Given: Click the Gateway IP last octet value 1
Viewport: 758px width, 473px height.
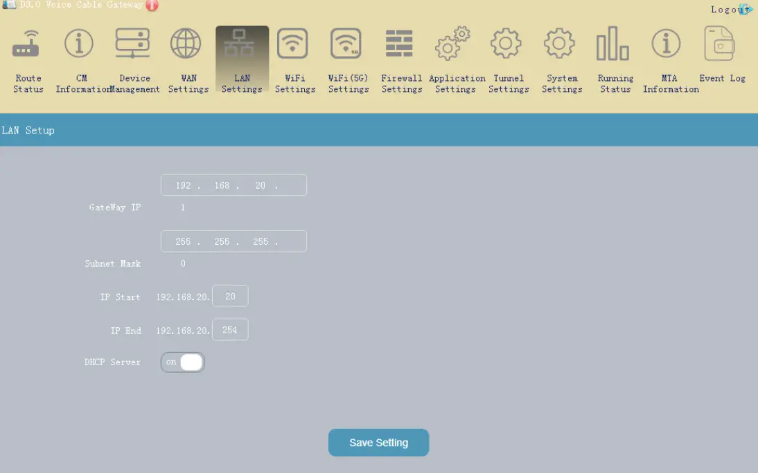Looking at the screenshot, I should click(x=183, y=207).
